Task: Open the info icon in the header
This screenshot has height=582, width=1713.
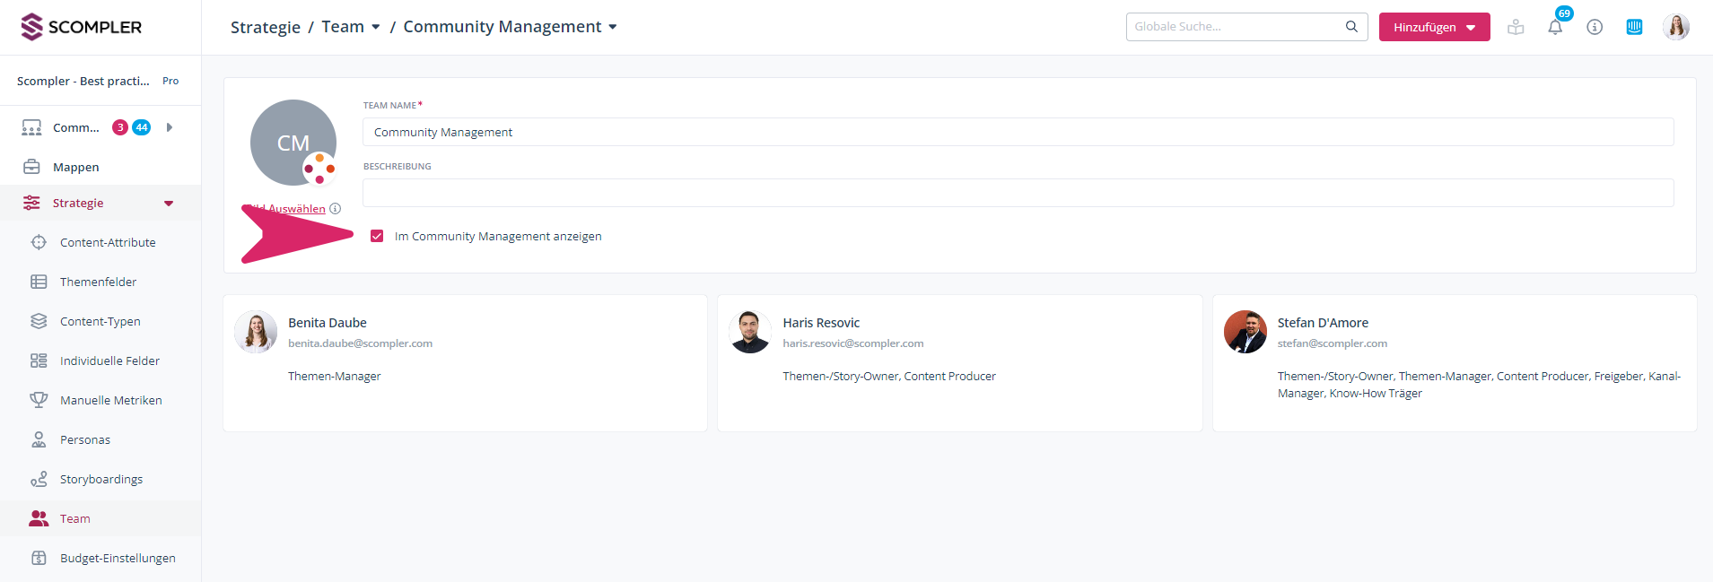Action: pos(1595,27)
